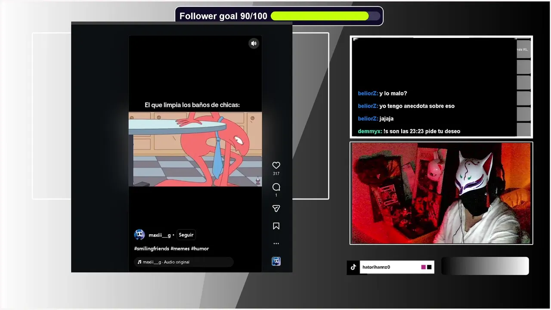
Task: Open the three-dot more options menu
Action: pos(276,243)
